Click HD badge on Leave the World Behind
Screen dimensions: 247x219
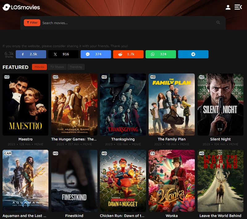(x=202, y=154)
